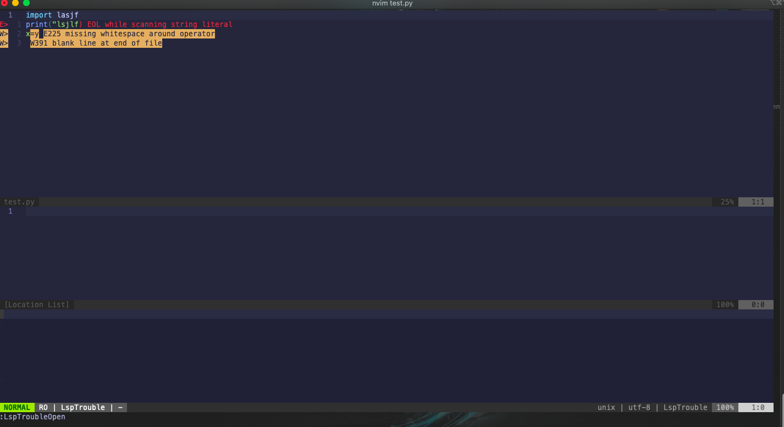Viewport: 784px width, 427px height.
Task: Select the E225 missing whitespace diagnostic text
Action: (x=128, y=34)
